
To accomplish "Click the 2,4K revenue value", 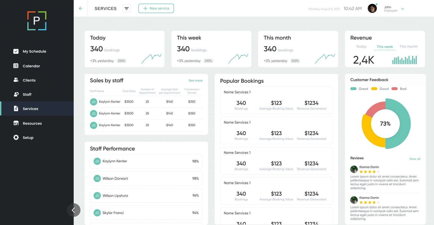I will (x=364, y=60).
